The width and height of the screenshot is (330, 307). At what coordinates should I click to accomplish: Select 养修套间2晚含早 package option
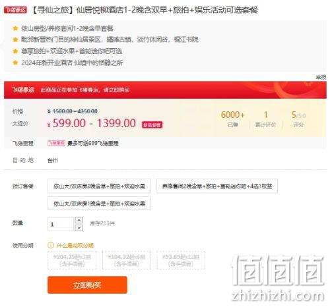click(217, 186)
